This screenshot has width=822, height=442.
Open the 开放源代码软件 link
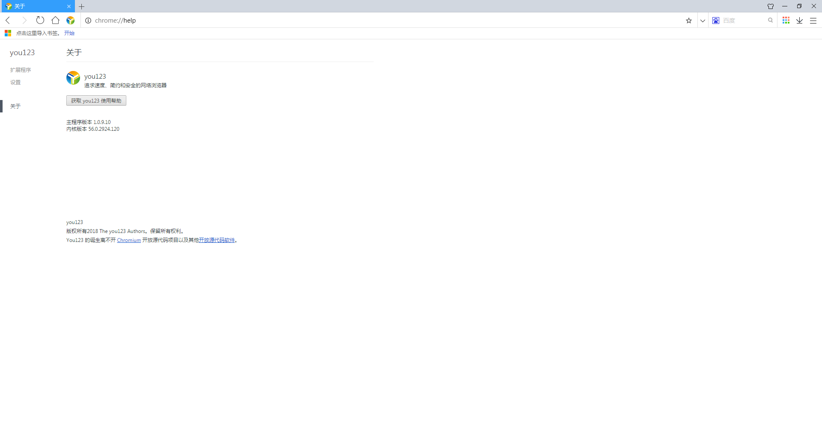[x=217, y=240]
